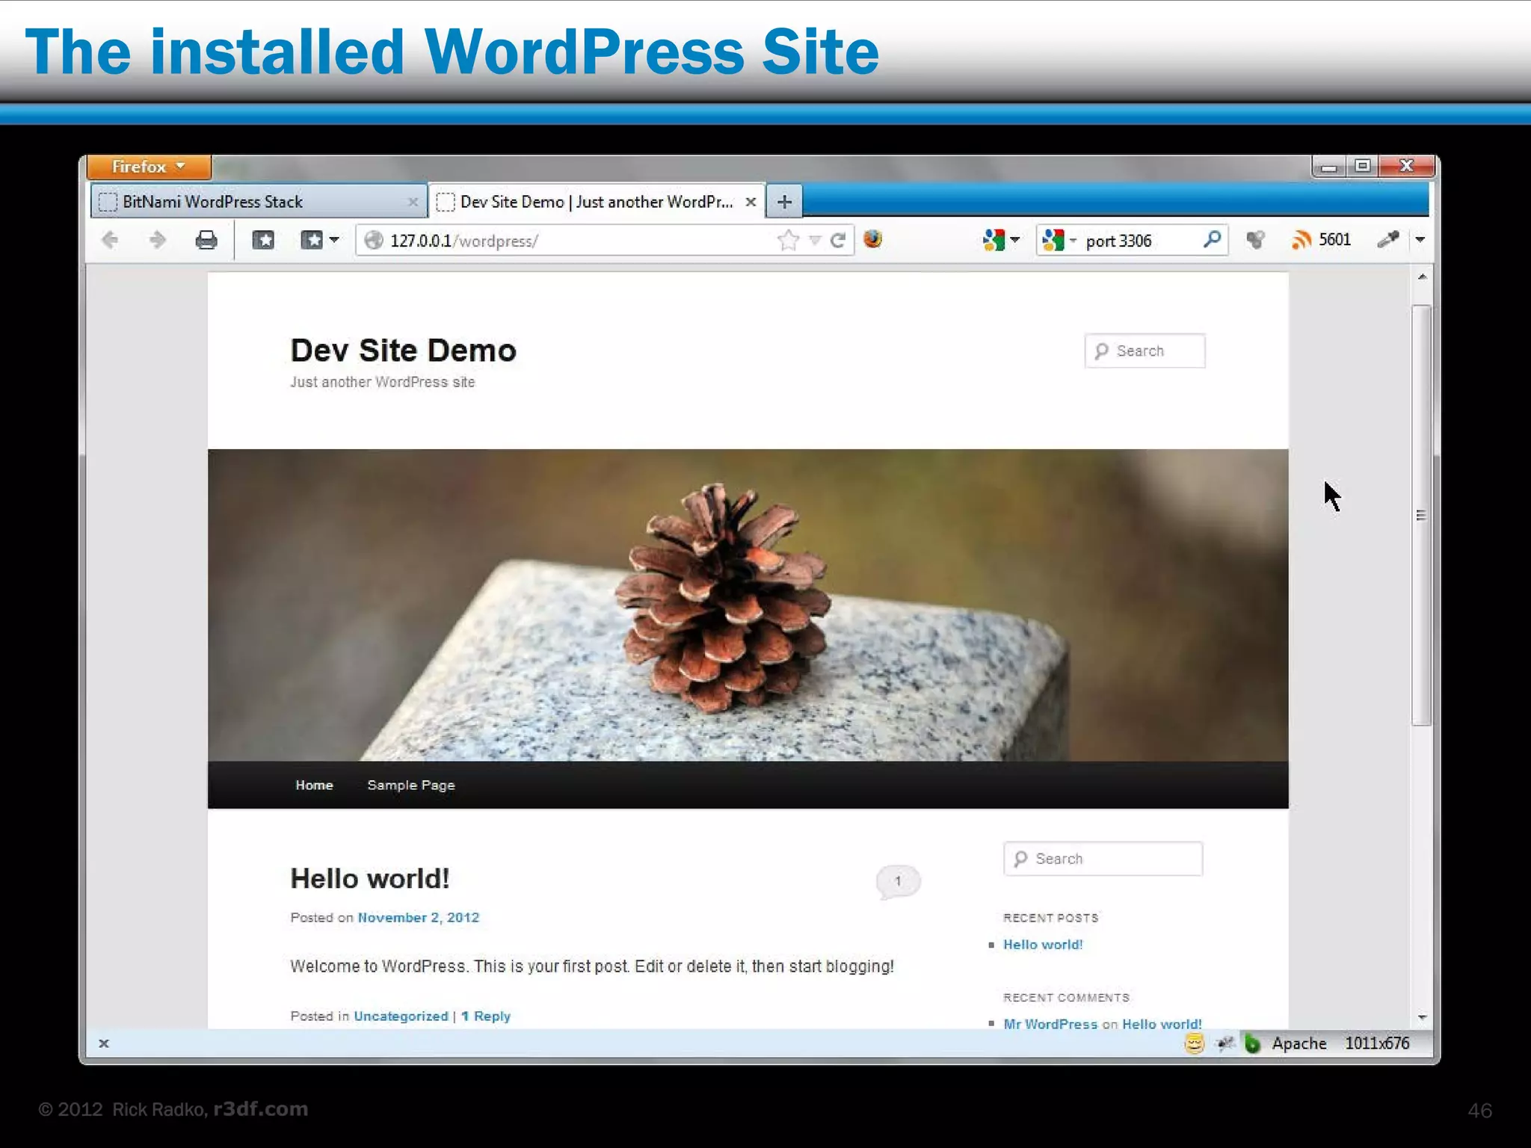Open 'Hello world!' under Recent Posts

(x=1043, y=944)
